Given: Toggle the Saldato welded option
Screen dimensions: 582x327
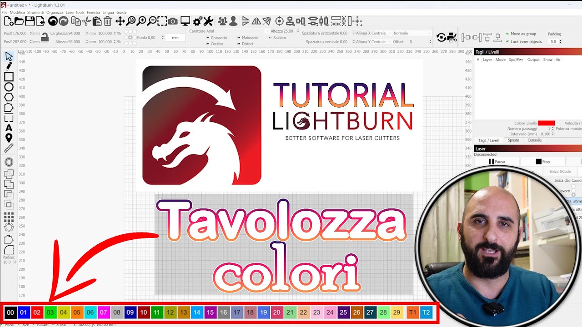Looking at the screenshot, I should [x=277, y=38].
